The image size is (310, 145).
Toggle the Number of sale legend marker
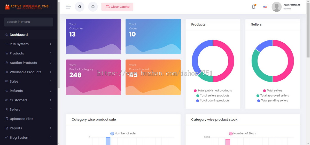pos(112,134)
